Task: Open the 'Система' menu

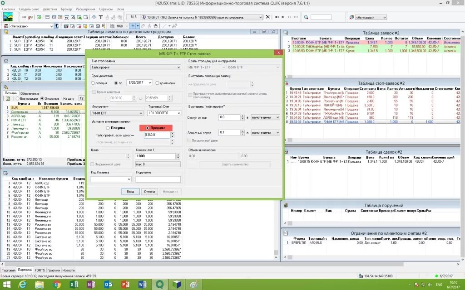Action: point(8,9)
